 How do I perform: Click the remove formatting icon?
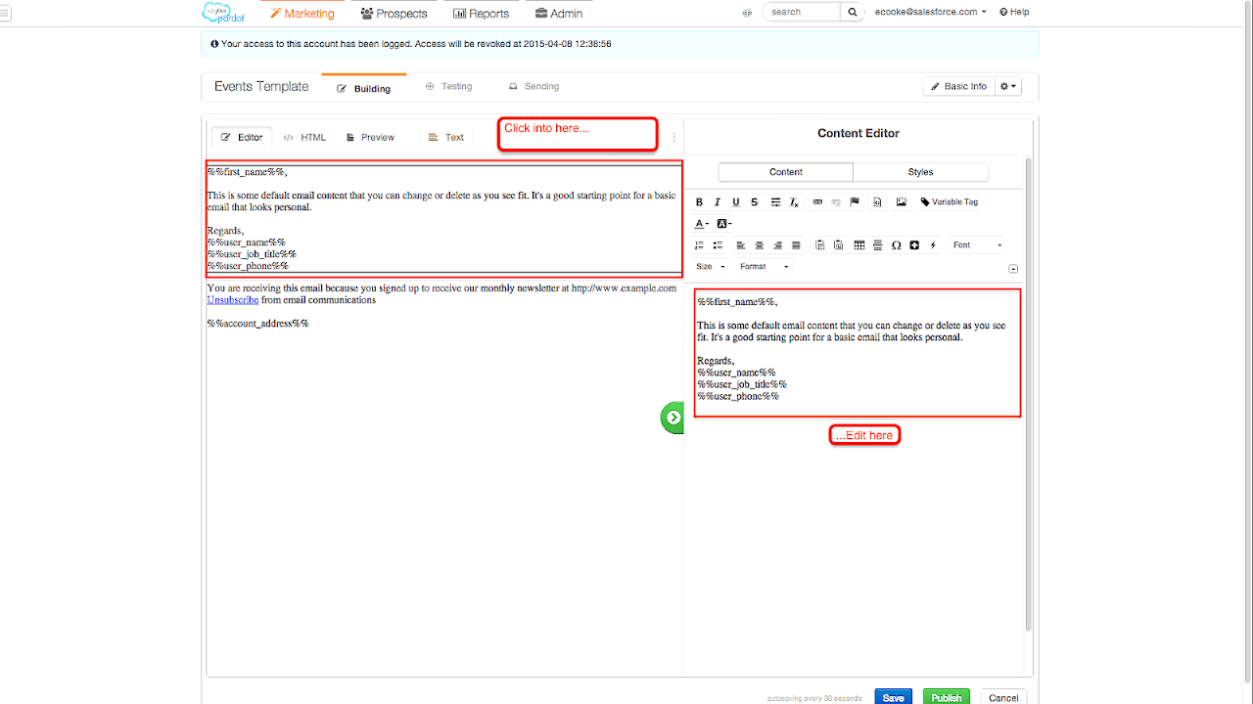pos(795,202)
